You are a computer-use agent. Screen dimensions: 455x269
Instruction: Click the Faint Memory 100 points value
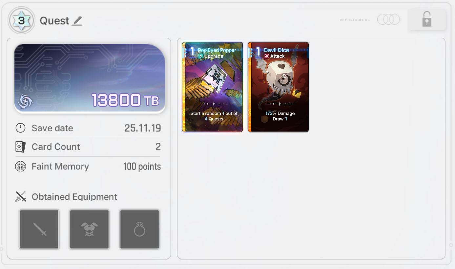(x=142, y=167)
